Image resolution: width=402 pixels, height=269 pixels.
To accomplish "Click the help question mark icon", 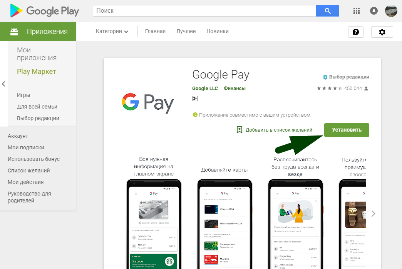I will click(x=355, y=32).
